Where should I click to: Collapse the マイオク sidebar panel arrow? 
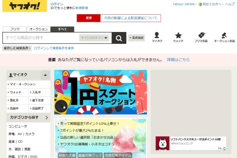coord(45,74)
